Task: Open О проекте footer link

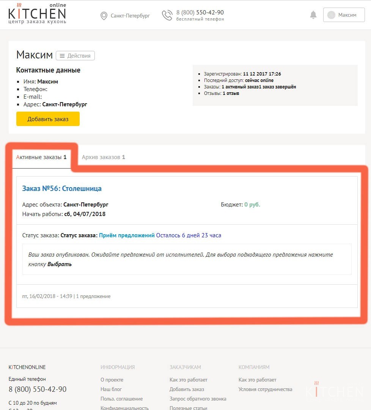Action: (112, 380)
